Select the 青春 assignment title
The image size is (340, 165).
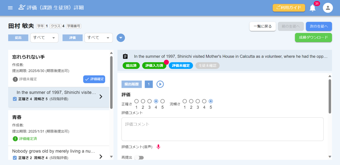pyautogui.click(x=17, y=118)
